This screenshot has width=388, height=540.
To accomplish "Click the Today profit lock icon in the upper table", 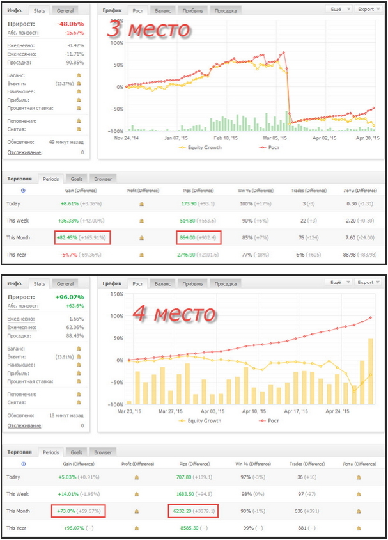I will 141,204.
